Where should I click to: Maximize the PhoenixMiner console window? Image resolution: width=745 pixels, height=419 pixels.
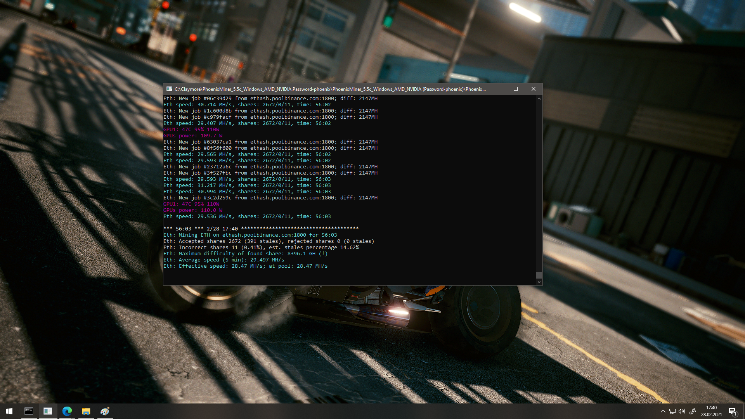[x=516, y=89]
